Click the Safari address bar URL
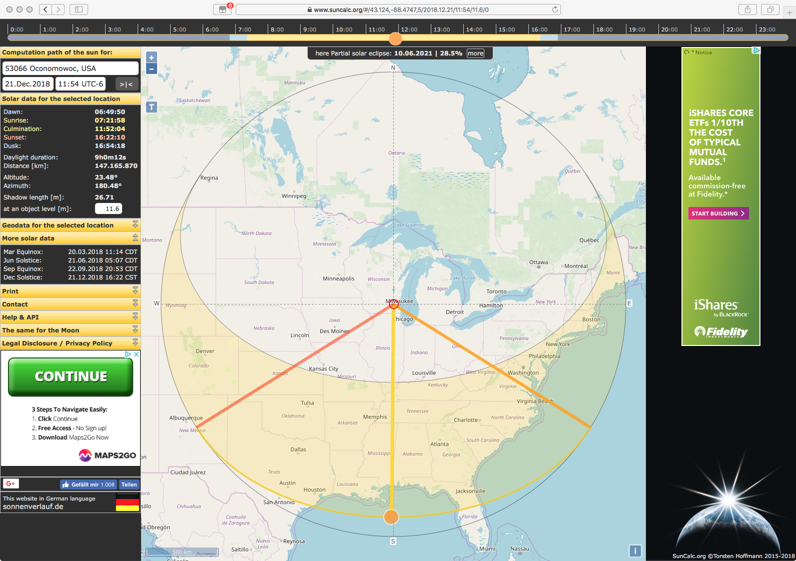Screen dimensions: 796x561 point(398,9)
